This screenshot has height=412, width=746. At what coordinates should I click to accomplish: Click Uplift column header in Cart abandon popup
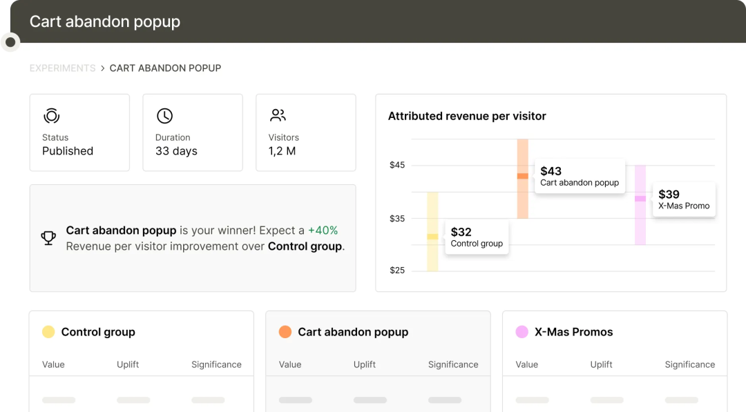pyautogui.click(x=365, y=364)
